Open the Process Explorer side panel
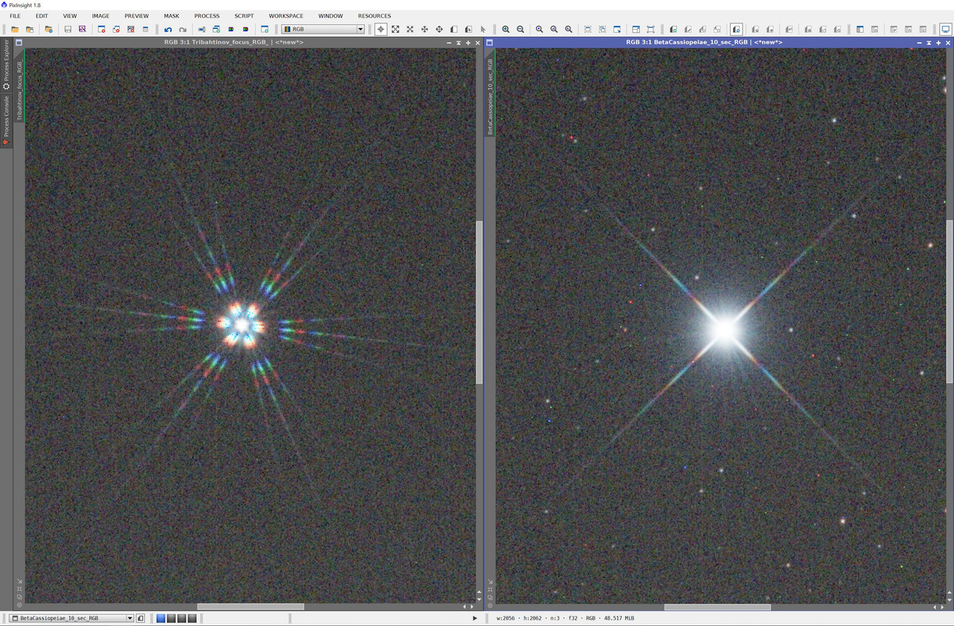Image resolution: width=954 pixels, height=626 pixels. pos(6,64)
